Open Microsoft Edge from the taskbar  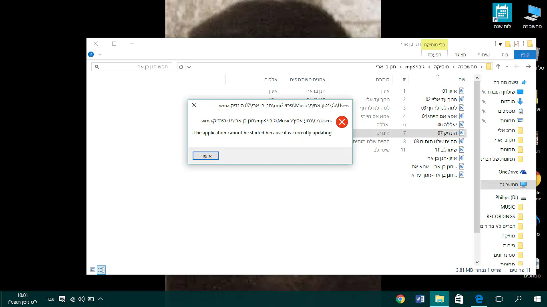click(479, 299)
